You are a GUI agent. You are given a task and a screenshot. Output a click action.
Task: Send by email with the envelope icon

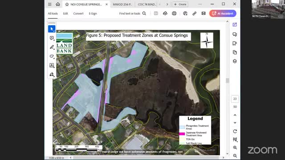tap(204, 13)
